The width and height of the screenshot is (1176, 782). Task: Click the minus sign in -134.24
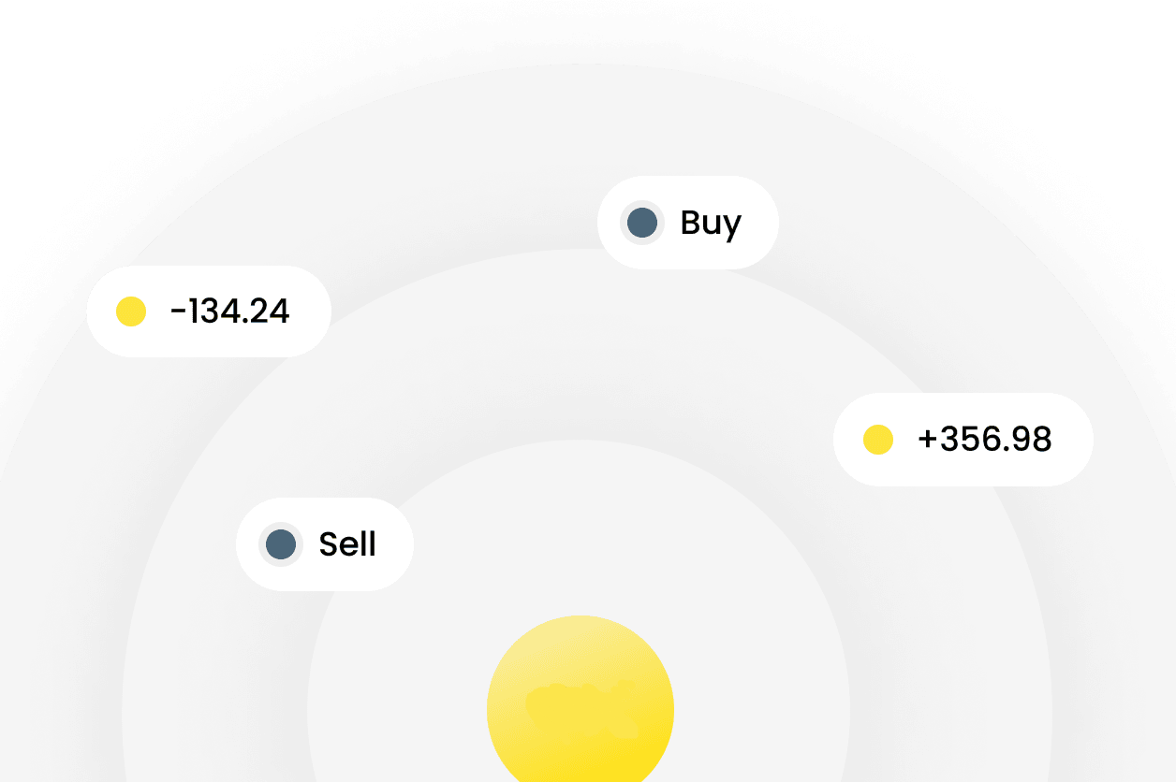click(178, 312)
